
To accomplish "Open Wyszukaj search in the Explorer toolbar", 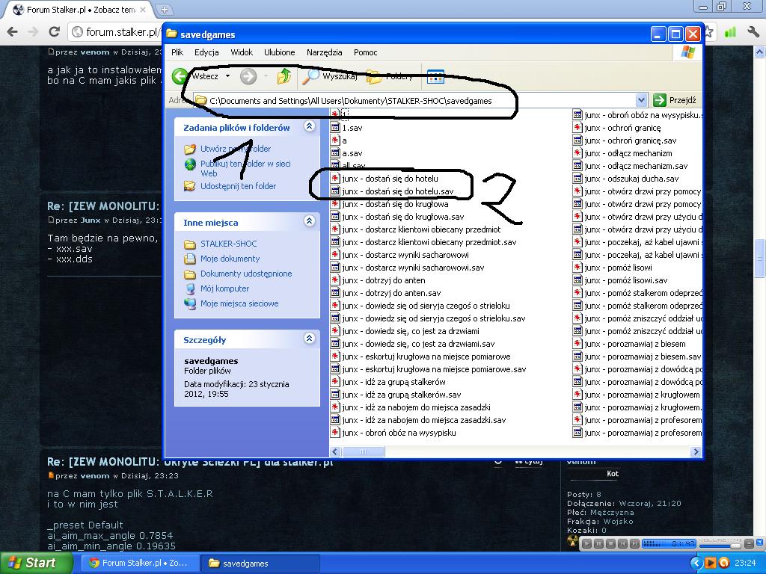I will (x=330, y=76).
